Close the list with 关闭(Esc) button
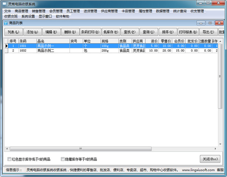Image resolution: width=227 pixels, height=177 pixels. (210, 159)
